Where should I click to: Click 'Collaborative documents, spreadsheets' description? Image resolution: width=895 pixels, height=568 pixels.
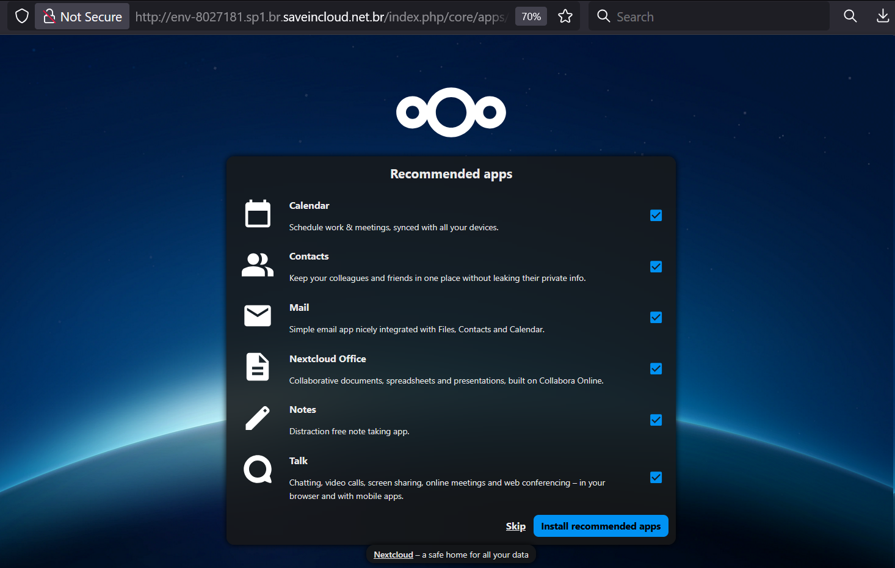(446, 380)
